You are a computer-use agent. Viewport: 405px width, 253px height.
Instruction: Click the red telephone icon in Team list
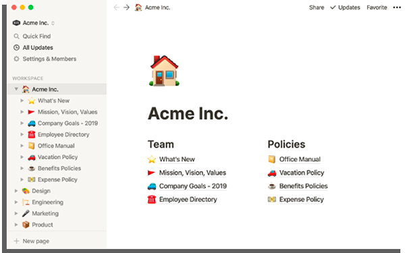point(152,200)
